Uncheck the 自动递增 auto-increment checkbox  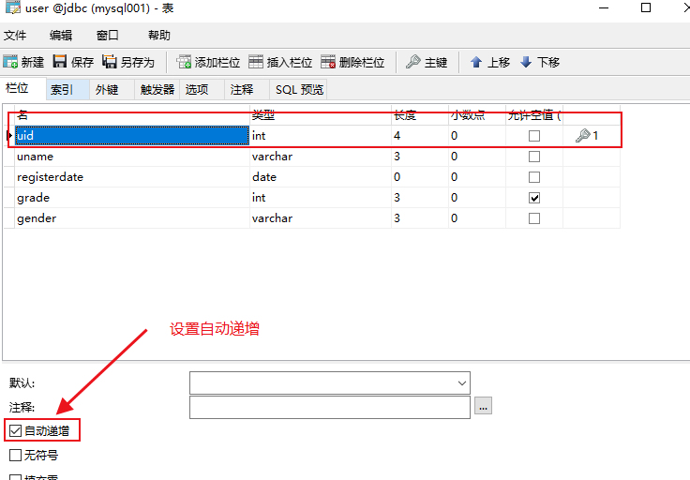pyautogui.click(x=15, y=430)
